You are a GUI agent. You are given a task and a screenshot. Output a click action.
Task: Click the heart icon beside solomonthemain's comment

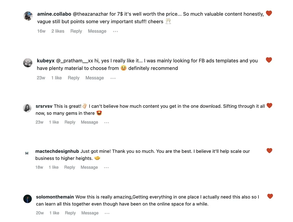[x=270, y=196]
